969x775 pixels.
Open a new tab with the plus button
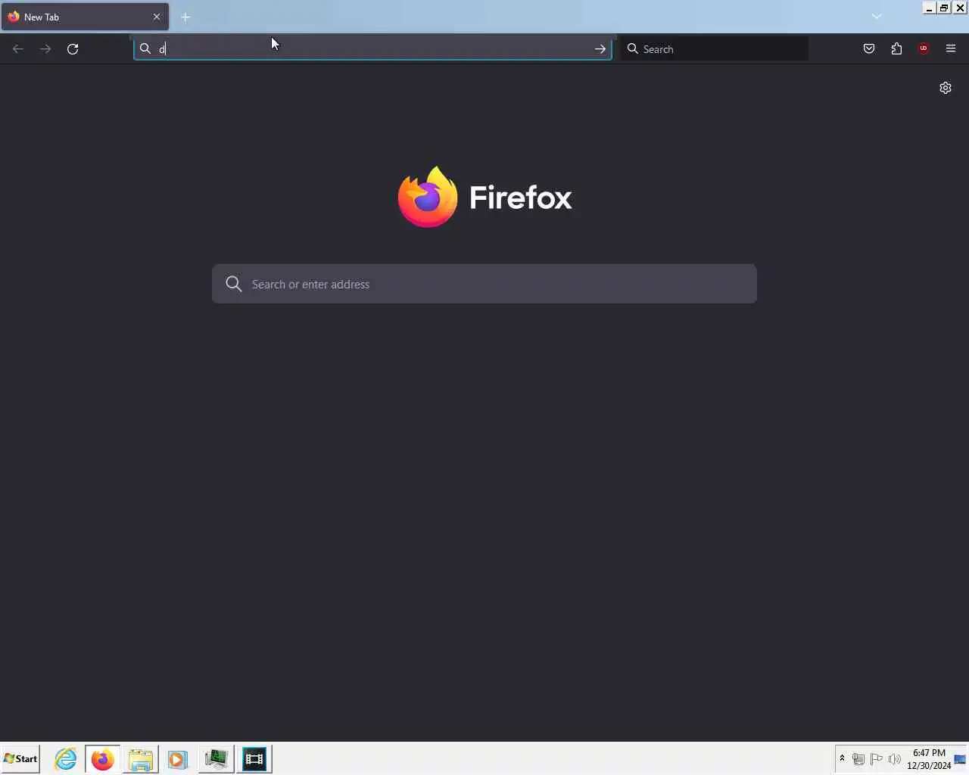point(185,17)
